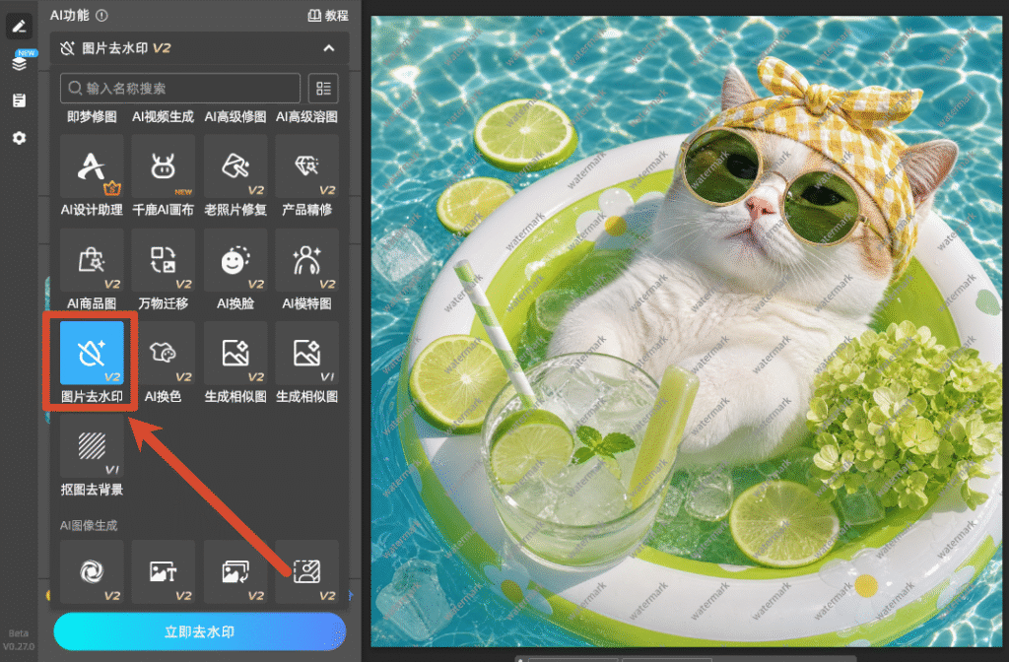This screenshot has height=662, width=1009.
Task: Open the 产品精修 tool
Action: coord(307,165)
